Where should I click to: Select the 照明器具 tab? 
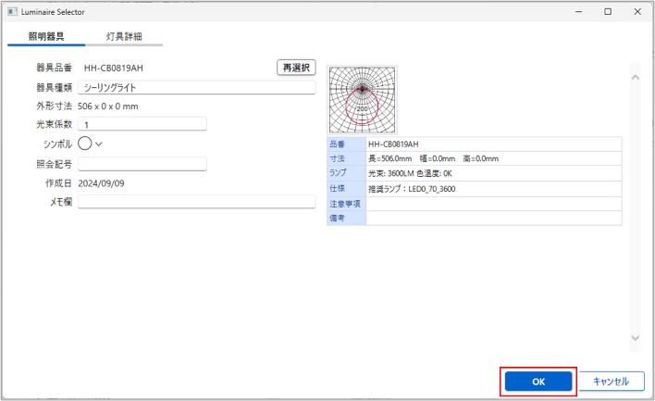click(46, 36)
